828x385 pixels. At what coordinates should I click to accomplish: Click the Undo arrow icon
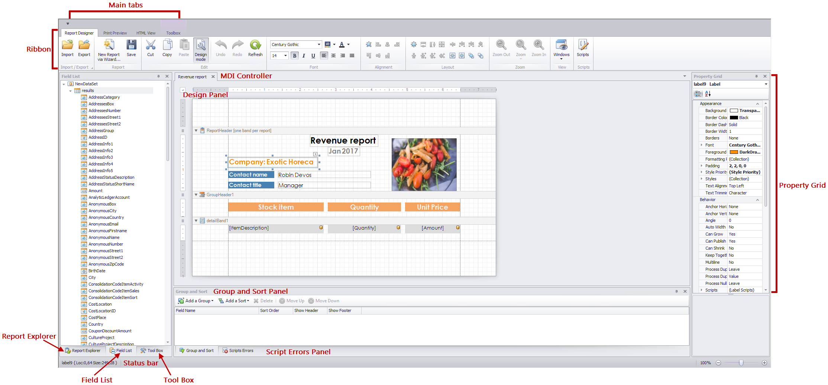point(221,46)
